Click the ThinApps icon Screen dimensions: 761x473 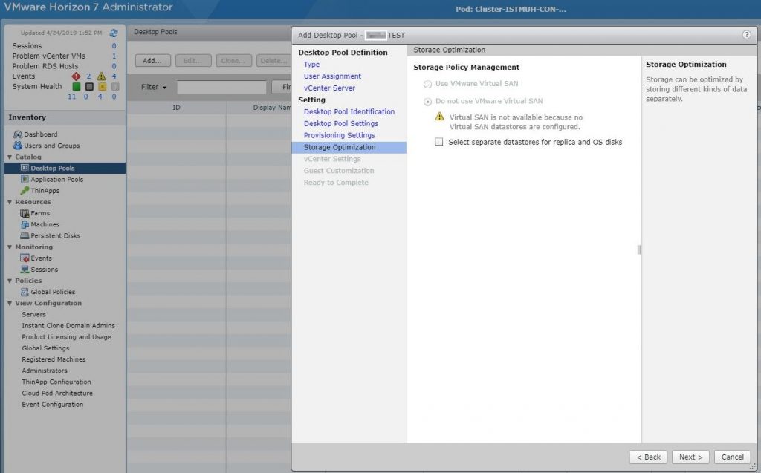coord(25,191)
